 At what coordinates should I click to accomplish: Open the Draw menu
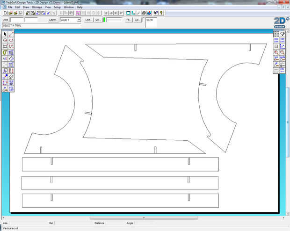pos(26,7)
